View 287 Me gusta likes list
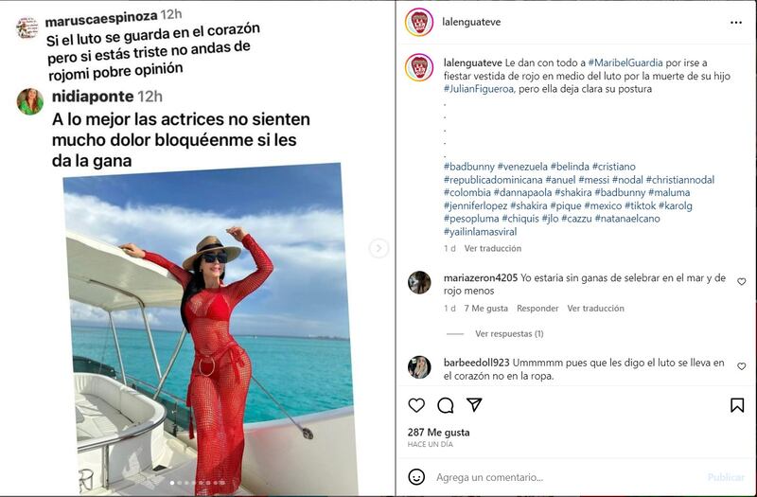Viewport: 757px width, 497px height. point(438,433)
